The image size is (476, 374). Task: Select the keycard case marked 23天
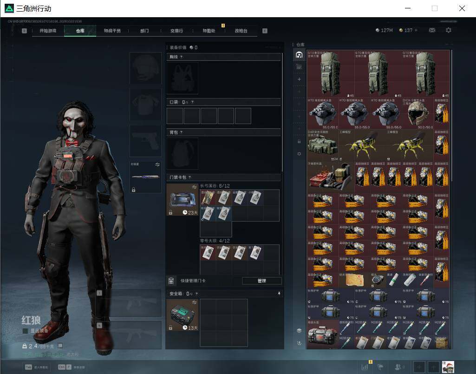[183, 200]
